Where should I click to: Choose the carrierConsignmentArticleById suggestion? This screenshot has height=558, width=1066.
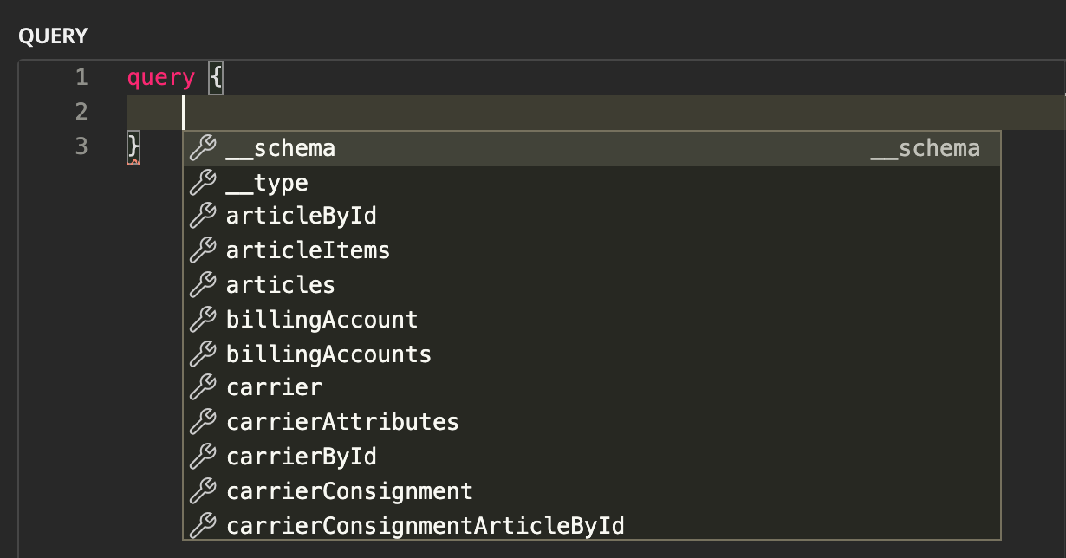[x=425, y=525]
